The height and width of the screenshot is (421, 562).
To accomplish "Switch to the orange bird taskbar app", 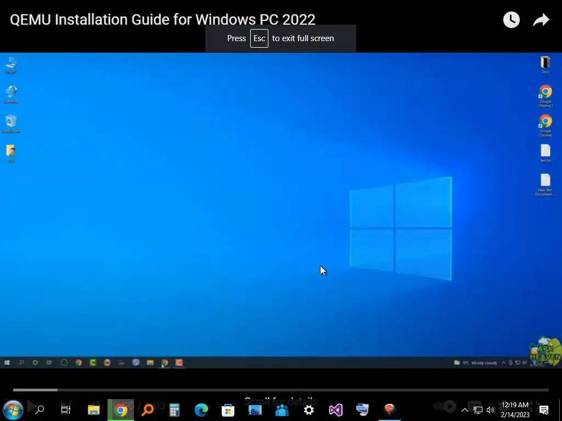I will (389, 409).
